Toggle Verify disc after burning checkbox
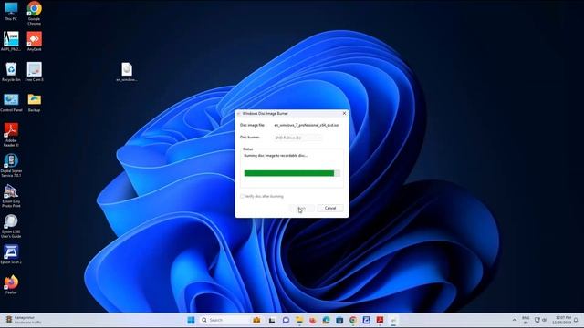584x328 pixels. coord(242,196)
